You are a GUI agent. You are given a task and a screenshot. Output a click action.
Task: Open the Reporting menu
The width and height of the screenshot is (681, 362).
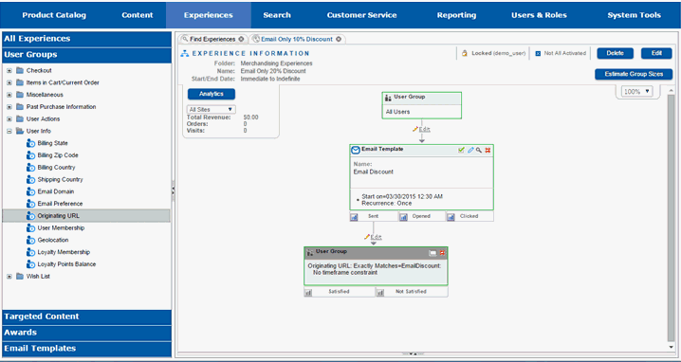tap(456, 15)
